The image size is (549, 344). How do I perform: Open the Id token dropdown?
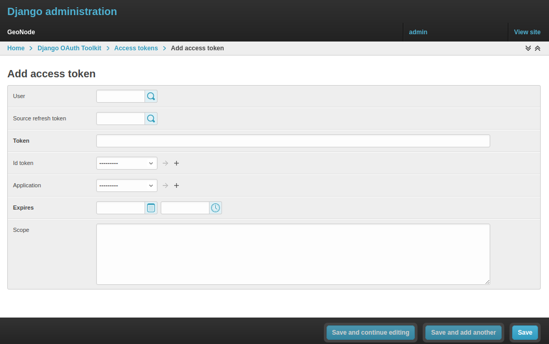(126, 163)
